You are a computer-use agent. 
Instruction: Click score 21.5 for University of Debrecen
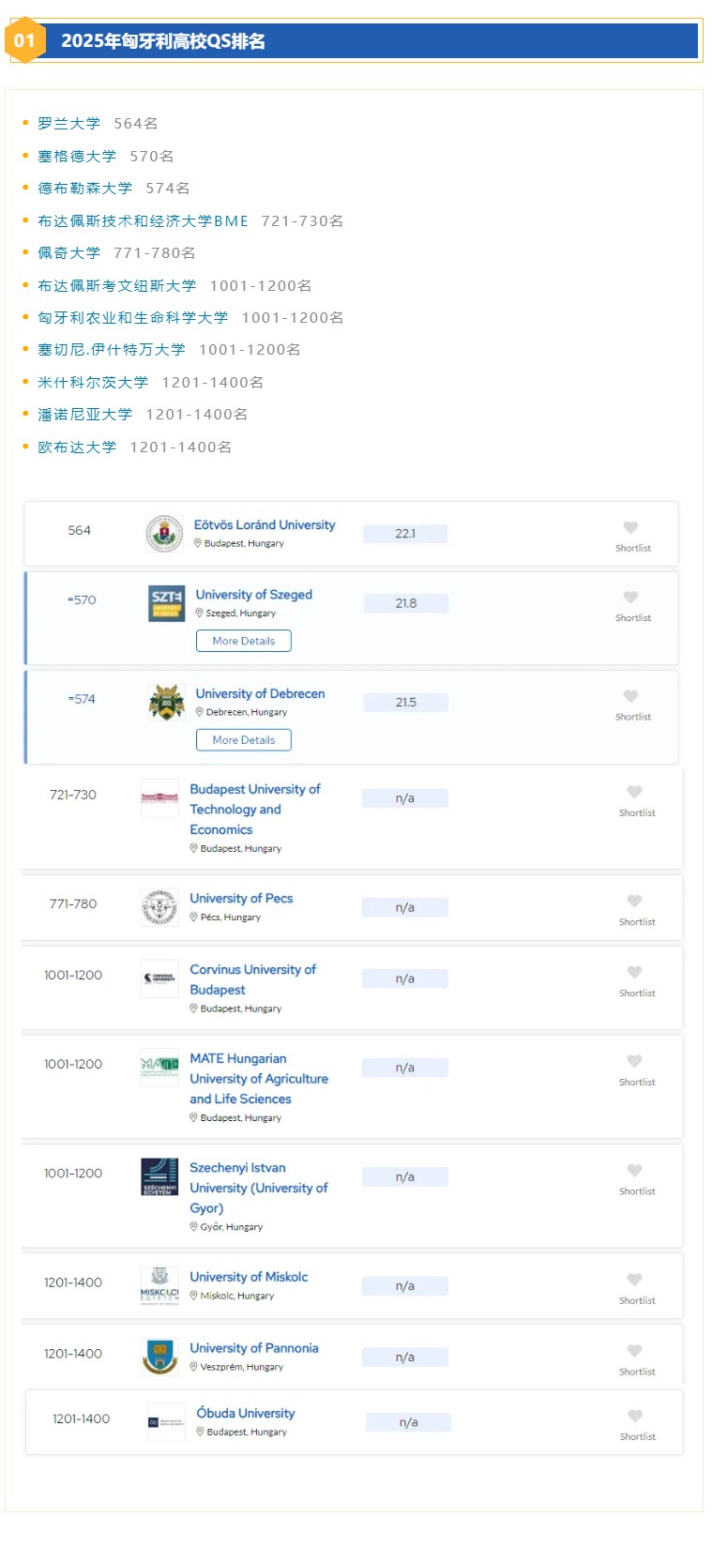coord(405,703)
